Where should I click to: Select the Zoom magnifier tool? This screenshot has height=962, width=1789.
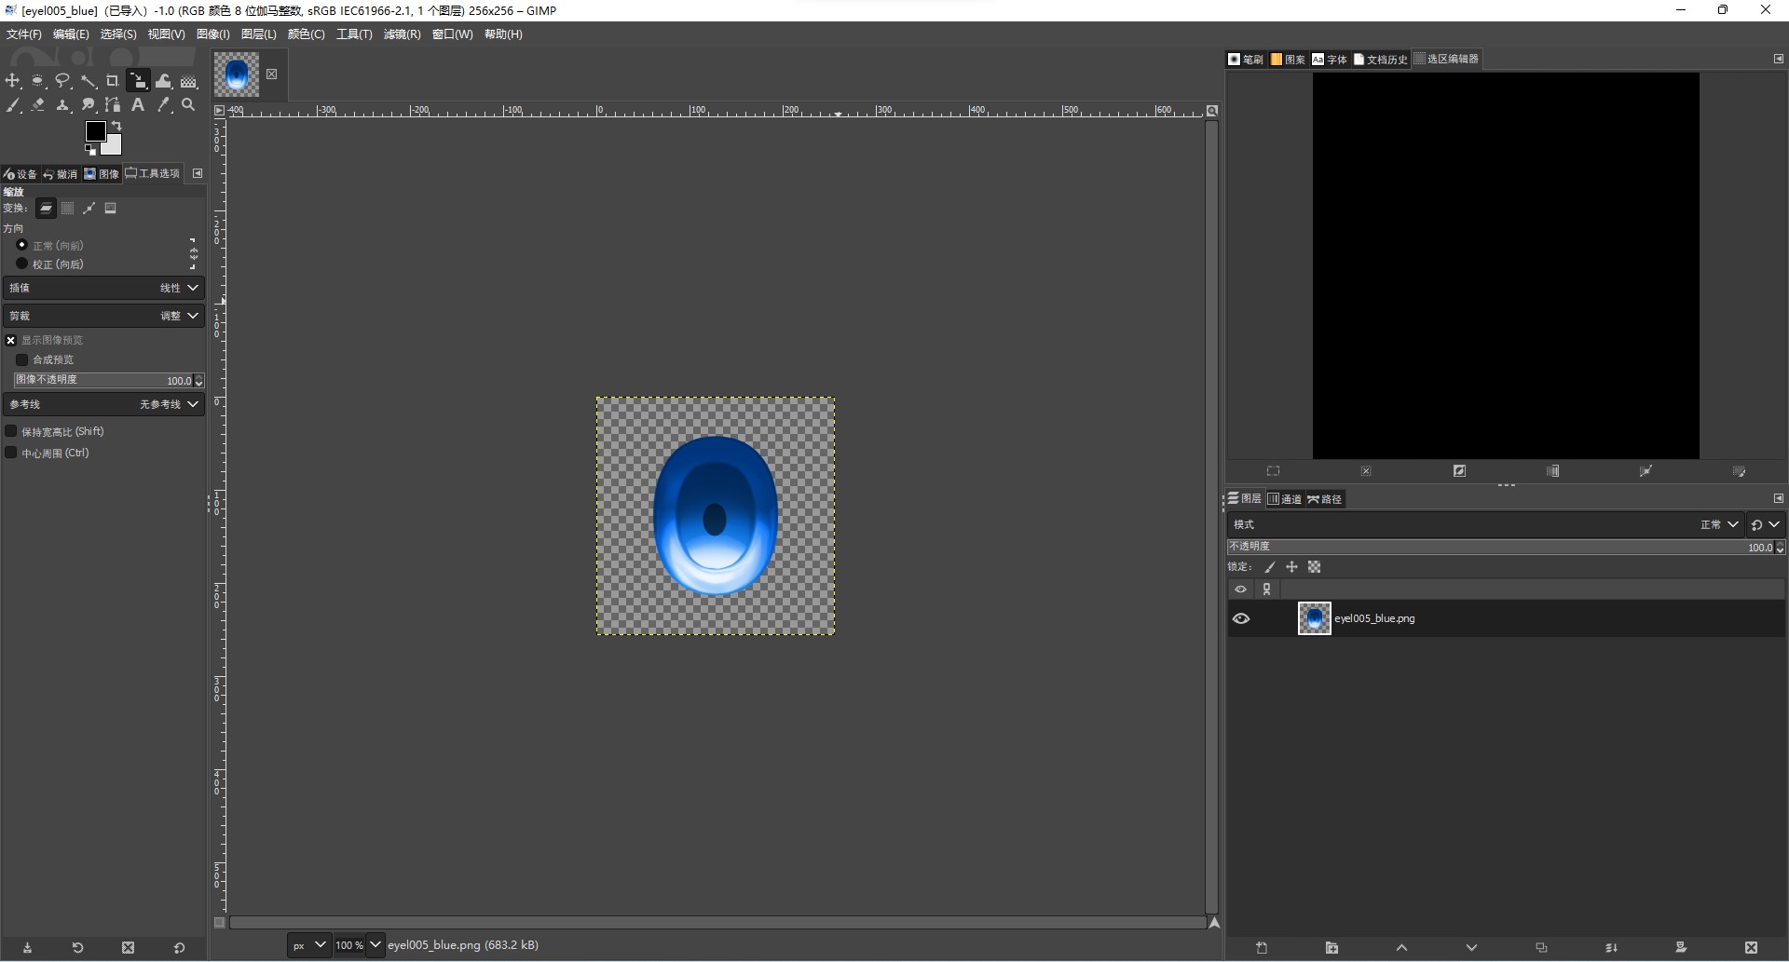(188, 105)
